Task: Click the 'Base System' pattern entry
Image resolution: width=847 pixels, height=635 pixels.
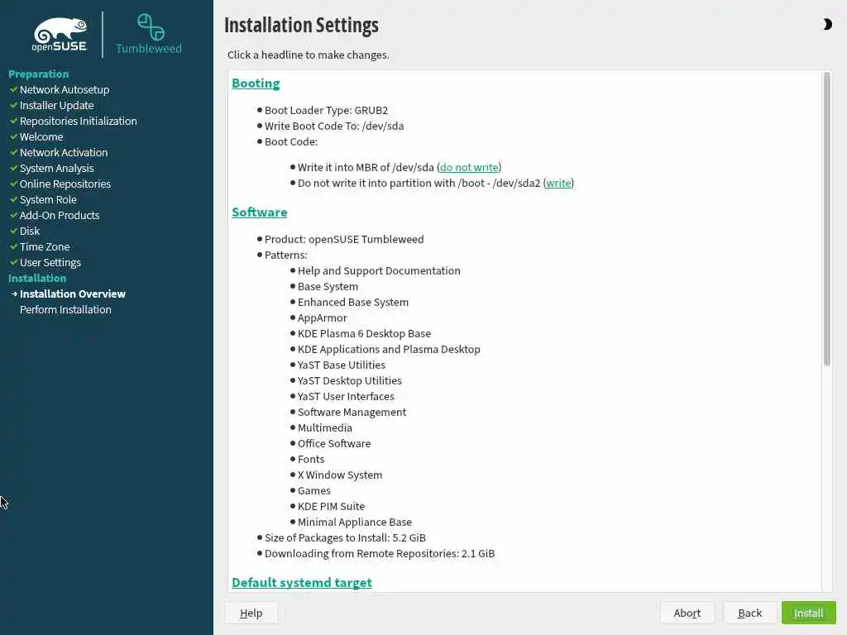Action: pyautogui.click(x=328, y=286)
